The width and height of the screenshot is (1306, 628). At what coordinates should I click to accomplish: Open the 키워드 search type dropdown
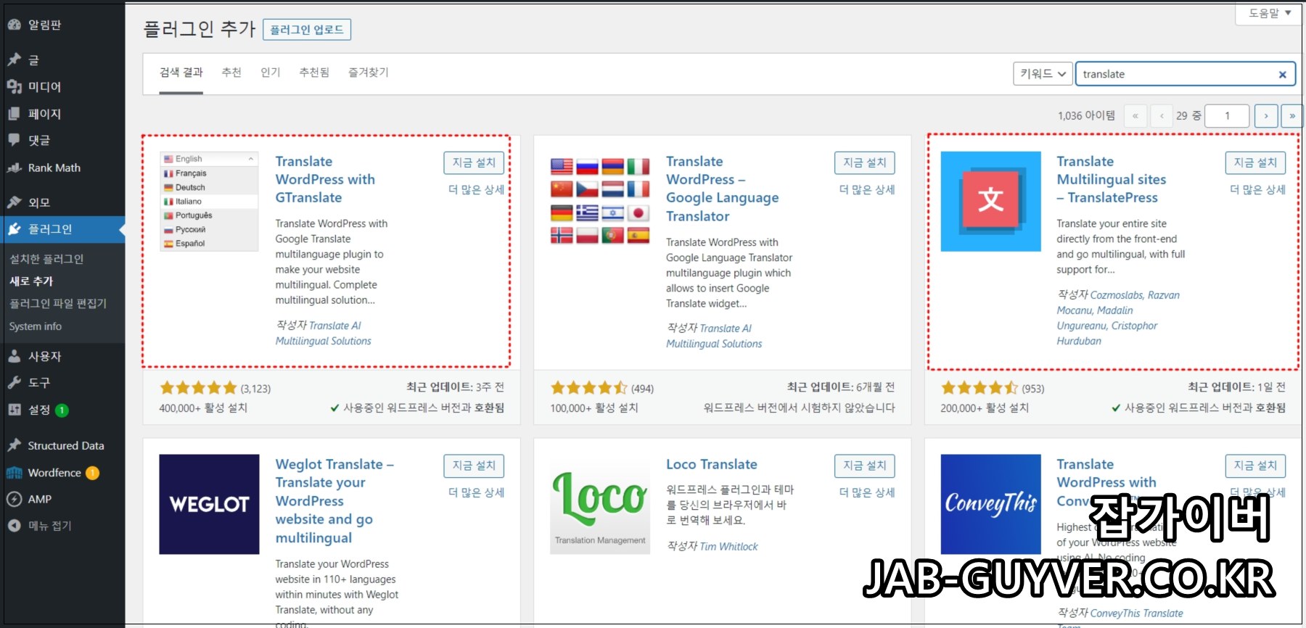[x=1043, y=74]
